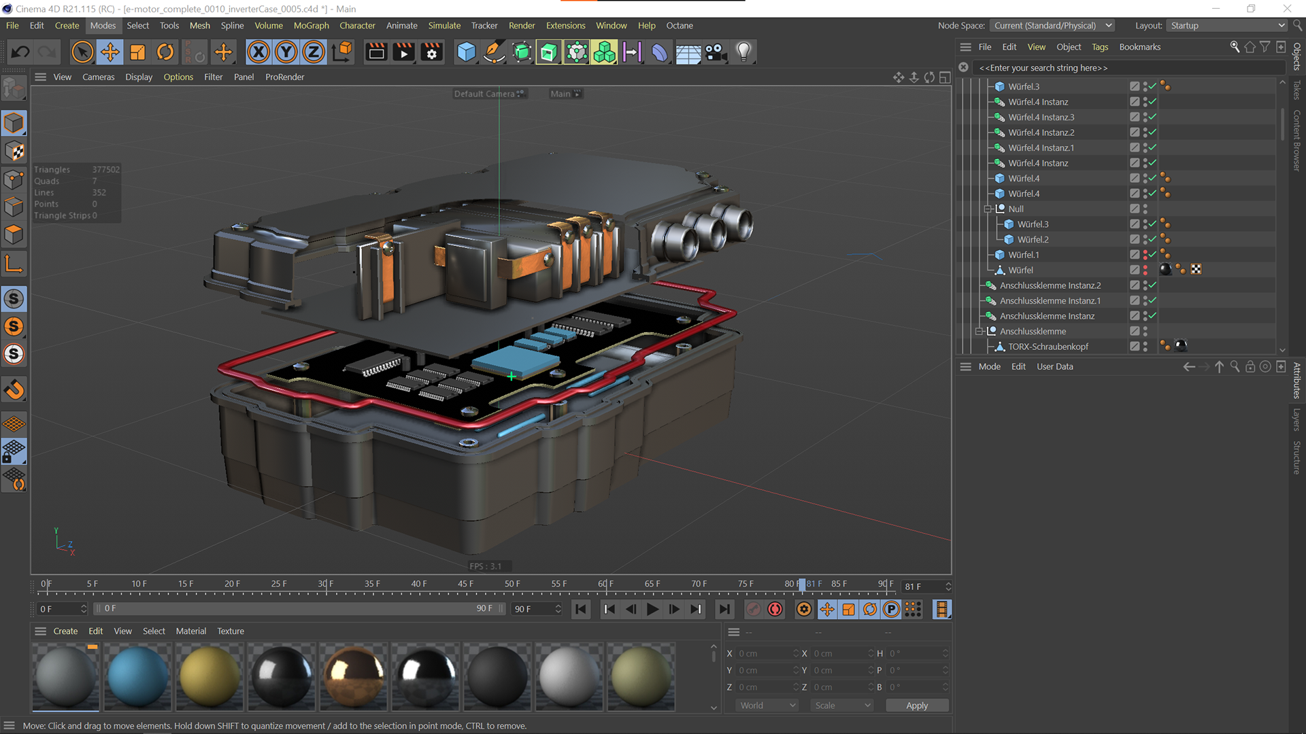The height and width of the screenshot is (734, 1306).
Task: Open the Texture menu in material manager
Action: [230, 631]
